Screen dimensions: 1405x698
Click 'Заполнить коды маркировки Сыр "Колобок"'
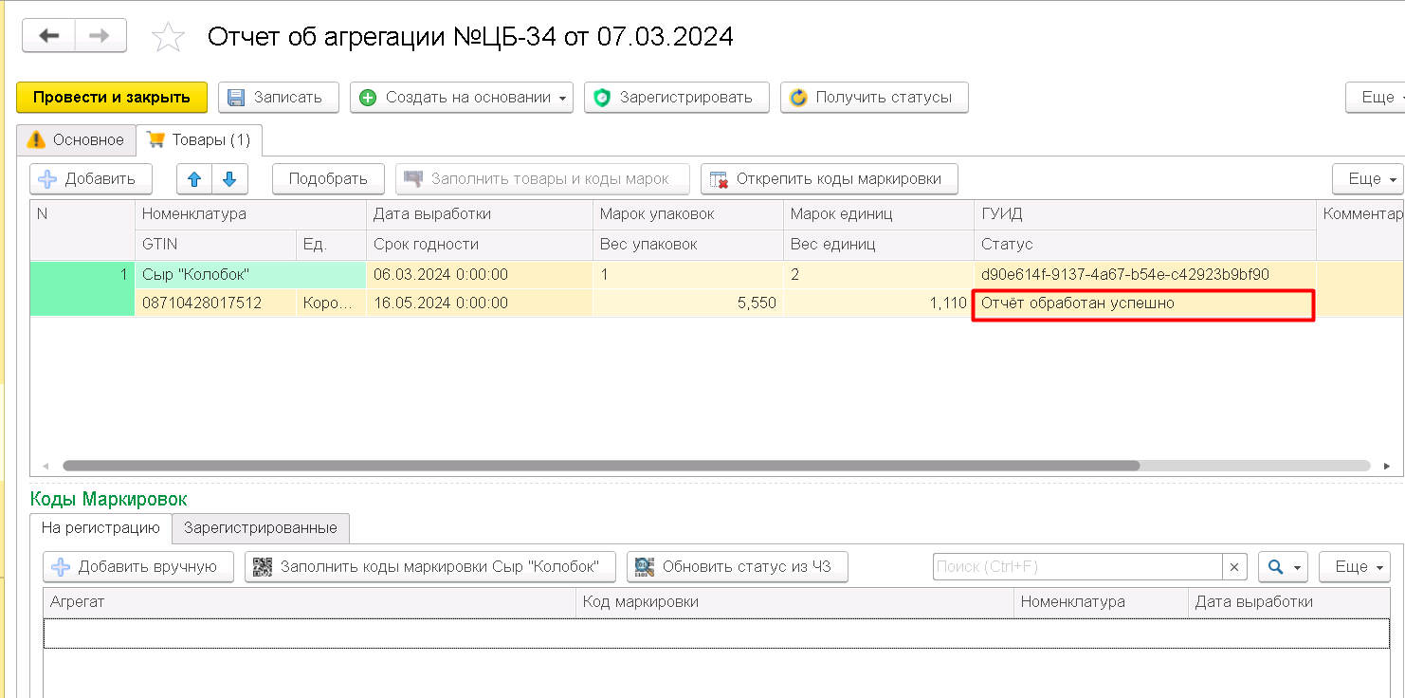(429, 566)
